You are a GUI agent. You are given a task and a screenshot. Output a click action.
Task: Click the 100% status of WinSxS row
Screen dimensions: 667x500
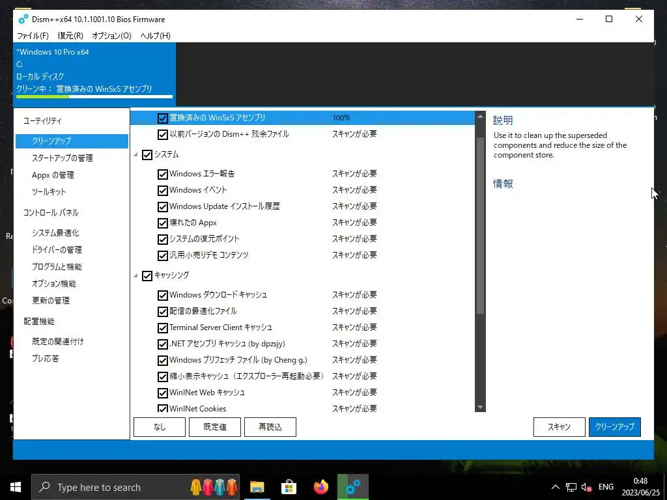[341, 118]
